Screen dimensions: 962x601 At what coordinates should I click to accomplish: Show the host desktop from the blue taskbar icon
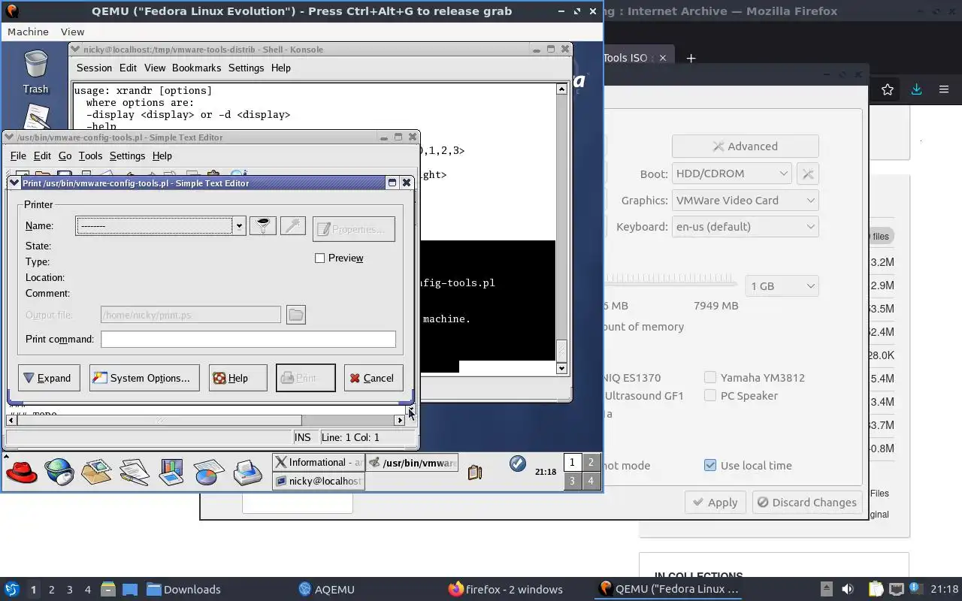(x=130, y=589)
